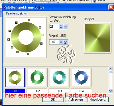114x106 pixels.
Task: Click OK to confirm palette spectrum
Action: click(53, 99)
